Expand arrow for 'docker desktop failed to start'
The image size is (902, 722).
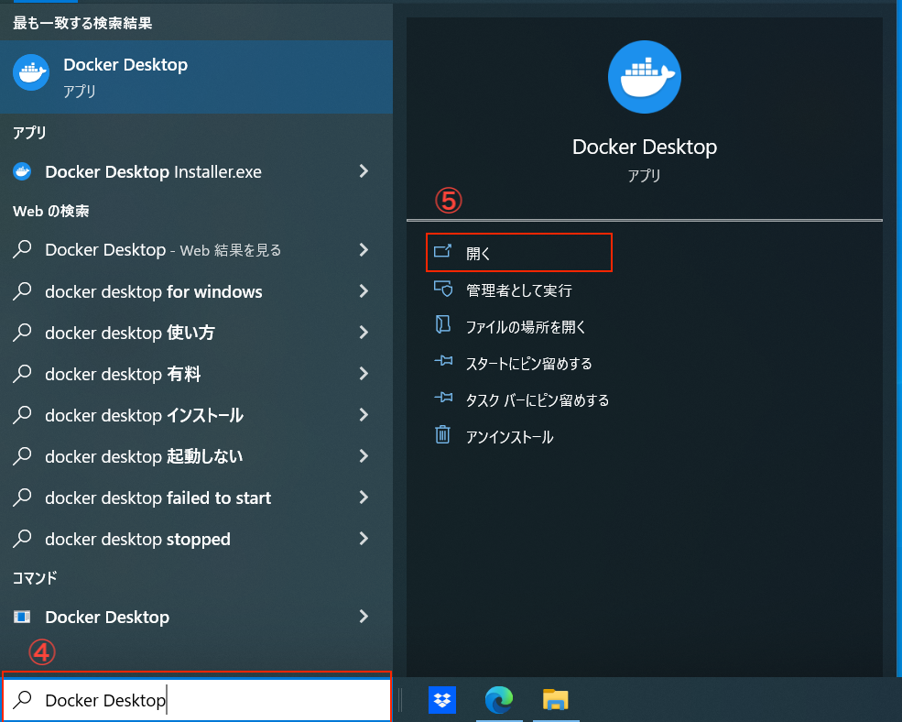pos(364,498)
